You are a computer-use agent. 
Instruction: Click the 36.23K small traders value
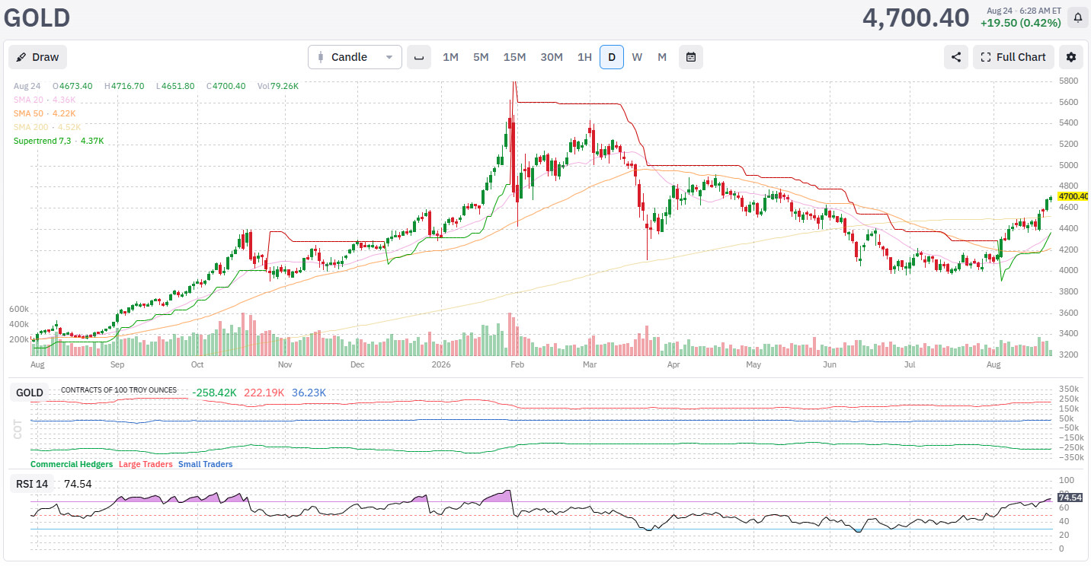(309, 393)
